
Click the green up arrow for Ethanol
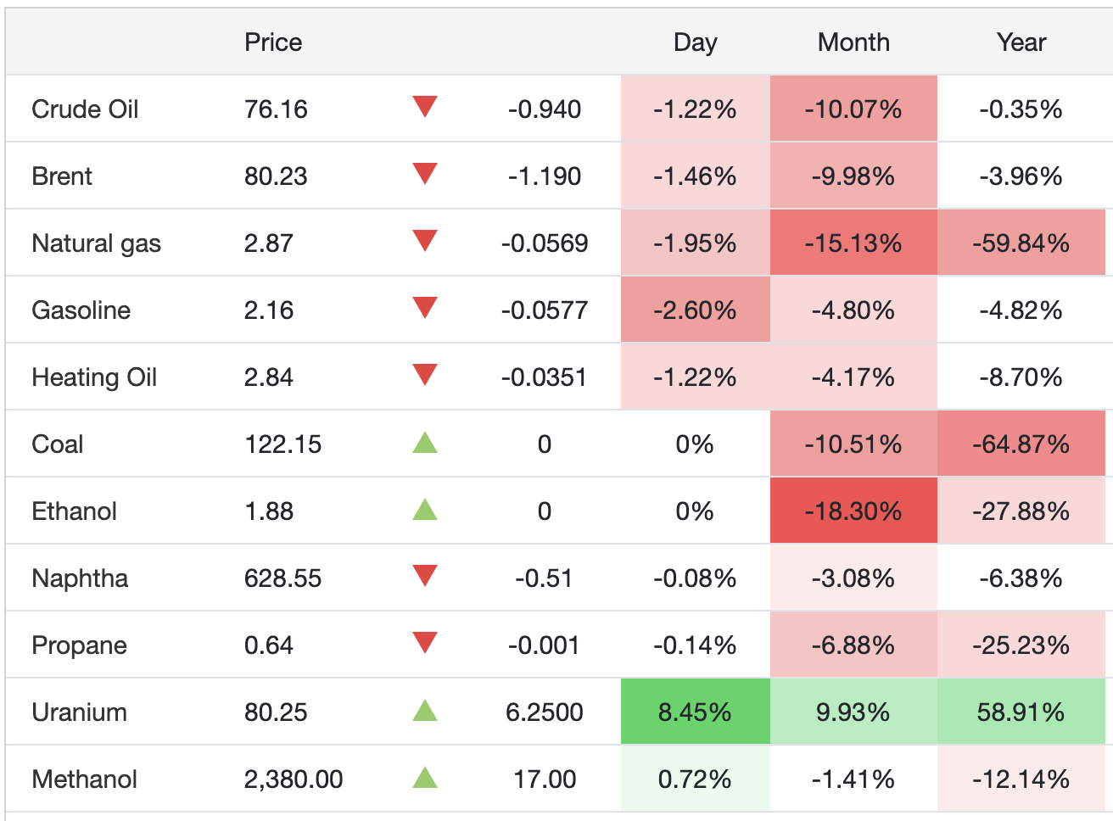point(425,509)
